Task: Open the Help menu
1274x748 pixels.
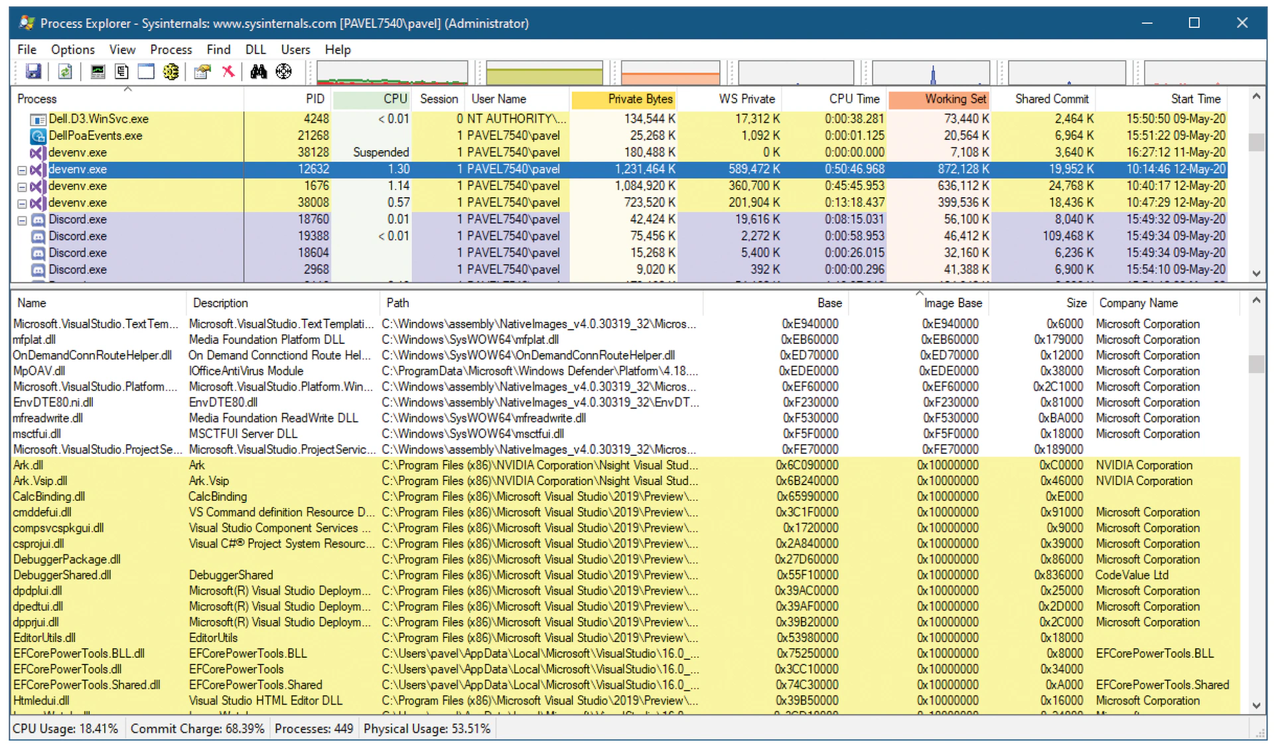Action: pyautogui.click(x=338, y=50)
